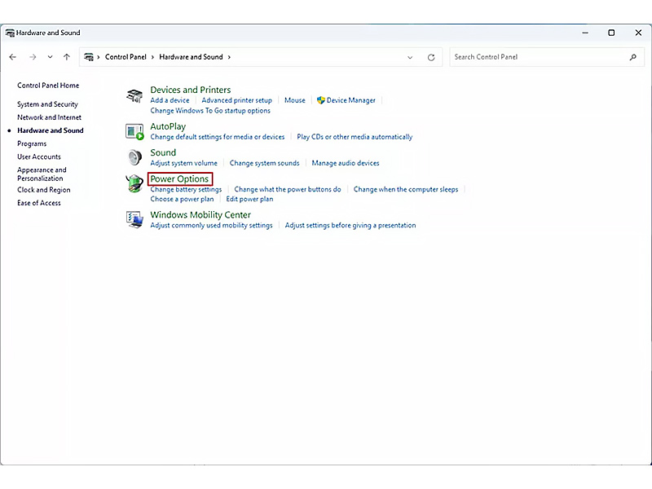Open Control Panel Home in sidebar
652x489 pixels.
click(x=48, y=86)
